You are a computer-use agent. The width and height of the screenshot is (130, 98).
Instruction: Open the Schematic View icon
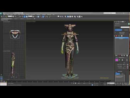72,17
